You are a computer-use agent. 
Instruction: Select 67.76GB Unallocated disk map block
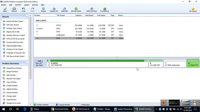tap(175, 63)
